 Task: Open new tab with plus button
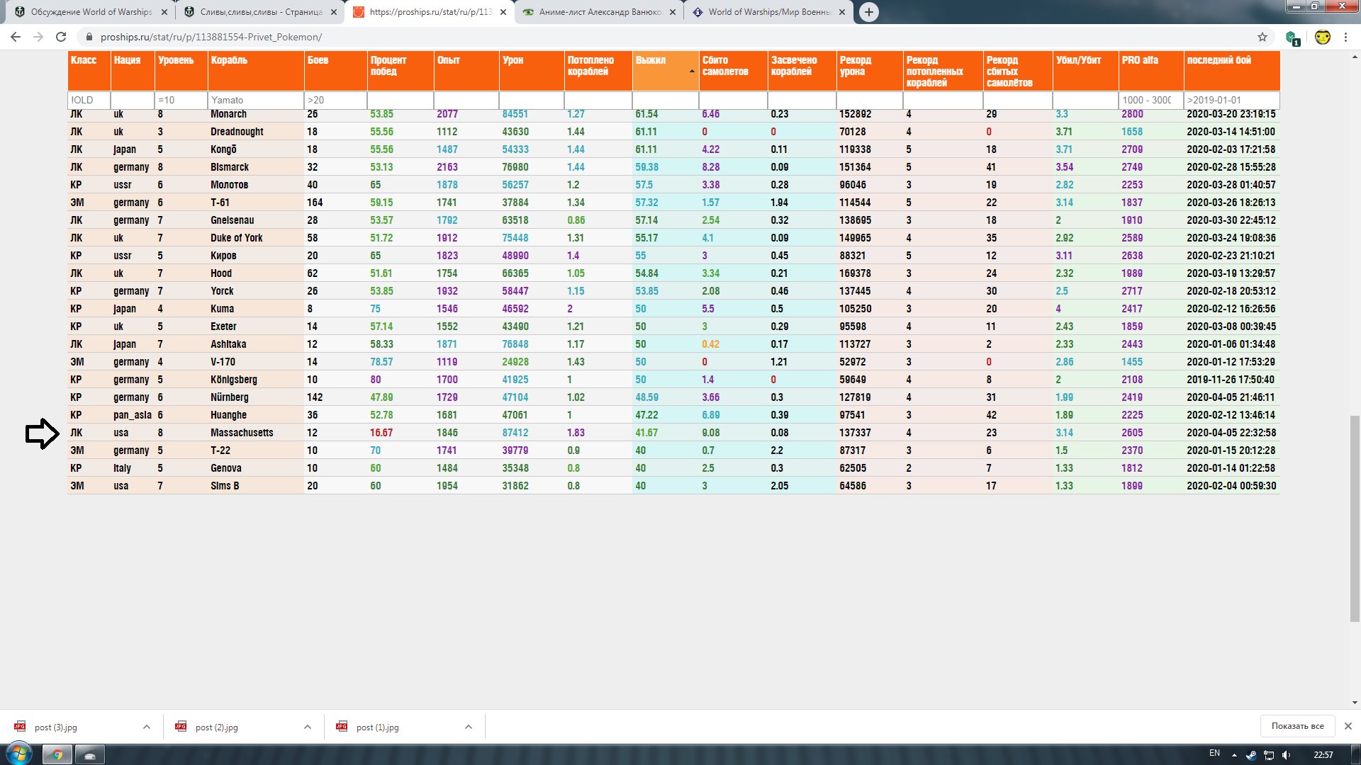coord(868,12)
